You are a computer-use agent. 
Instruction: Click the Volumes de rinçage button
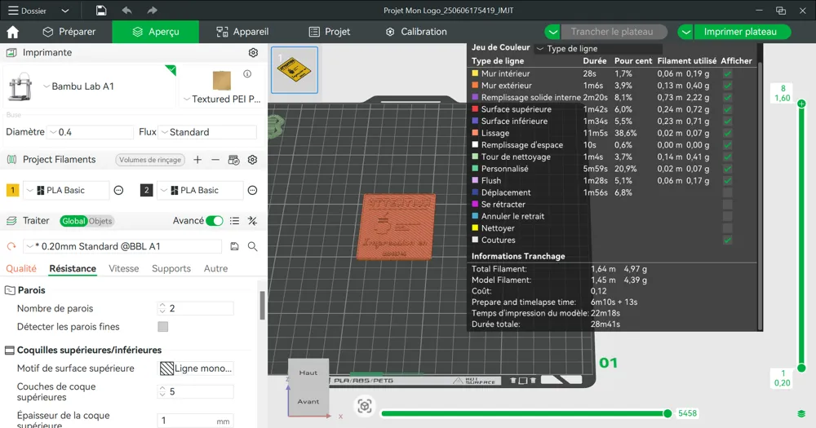click(150, 160)
